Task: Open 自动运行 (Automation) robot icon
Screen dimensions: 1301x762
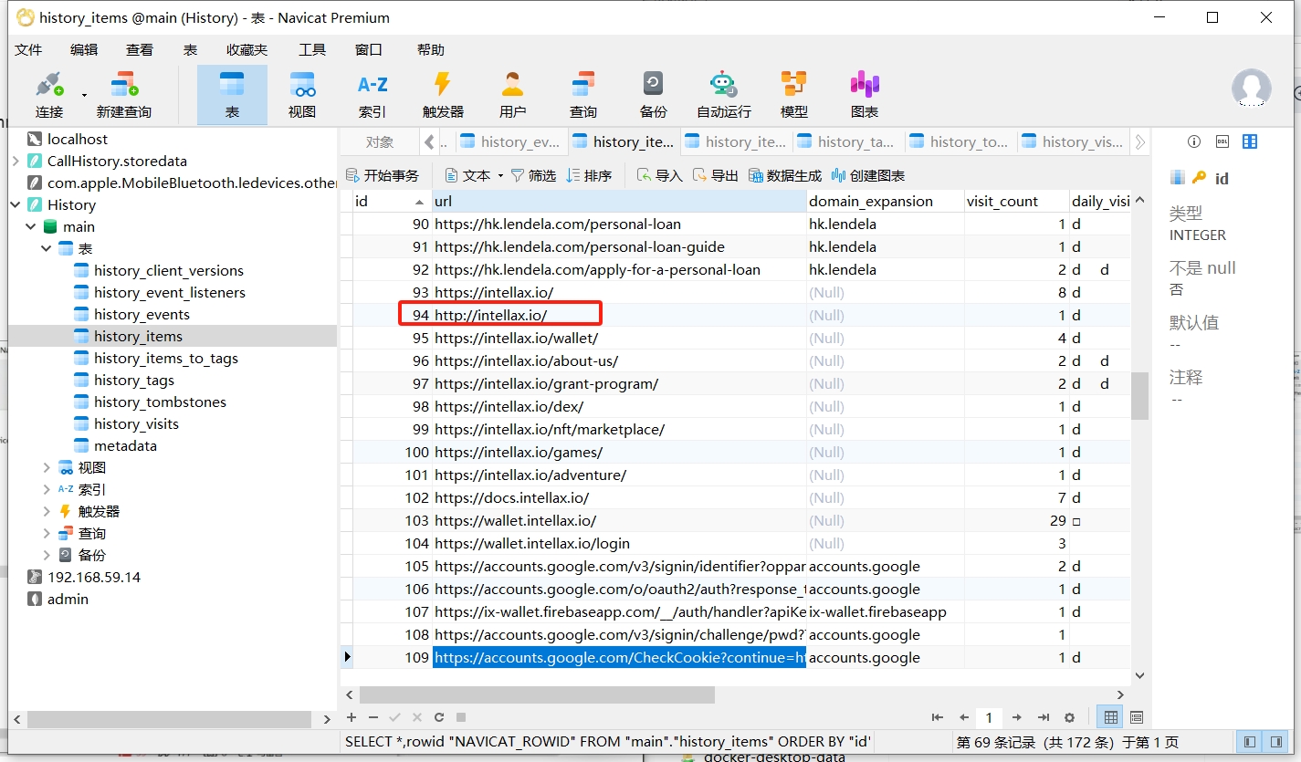Action: (x=723, y=94)
